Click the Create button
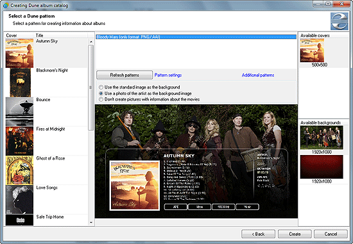This screenshot has height=244, width=353. [295, 234]
